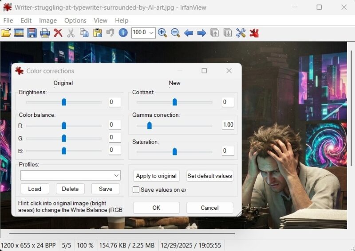The height and width of the screenshot is (251, 355).
Task: Cut selection with the scissors icon
Action: [71, 33]
